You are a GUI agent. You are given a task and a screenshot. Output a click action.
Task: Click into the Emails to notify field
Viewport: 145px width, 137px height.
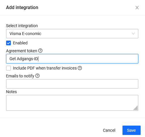pos(72,84)
